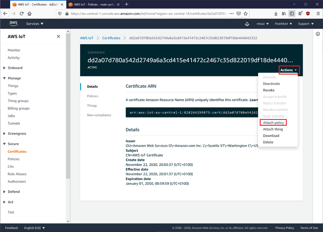The image size is (323, 232).
Task: Click the site lock padlock icon
Action: [x=67, y=14]
